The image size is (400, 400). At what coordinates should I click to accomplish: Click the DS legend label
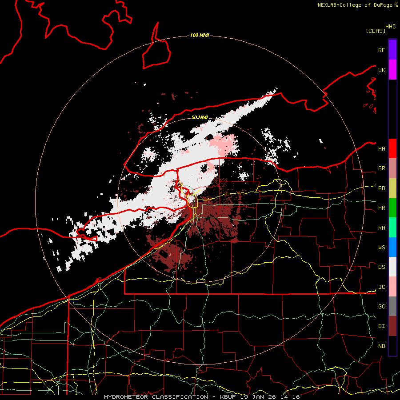point(381,267)
